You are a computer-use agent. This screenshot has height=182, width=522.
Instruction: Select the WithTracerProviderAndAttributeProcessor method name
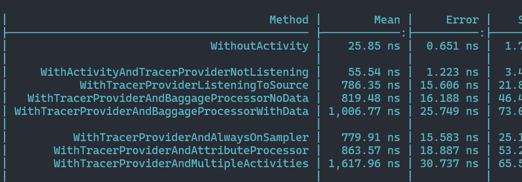point(181,151)
